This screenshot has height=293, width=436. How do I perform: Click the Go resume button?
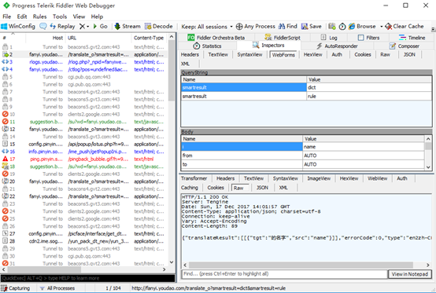101,27
